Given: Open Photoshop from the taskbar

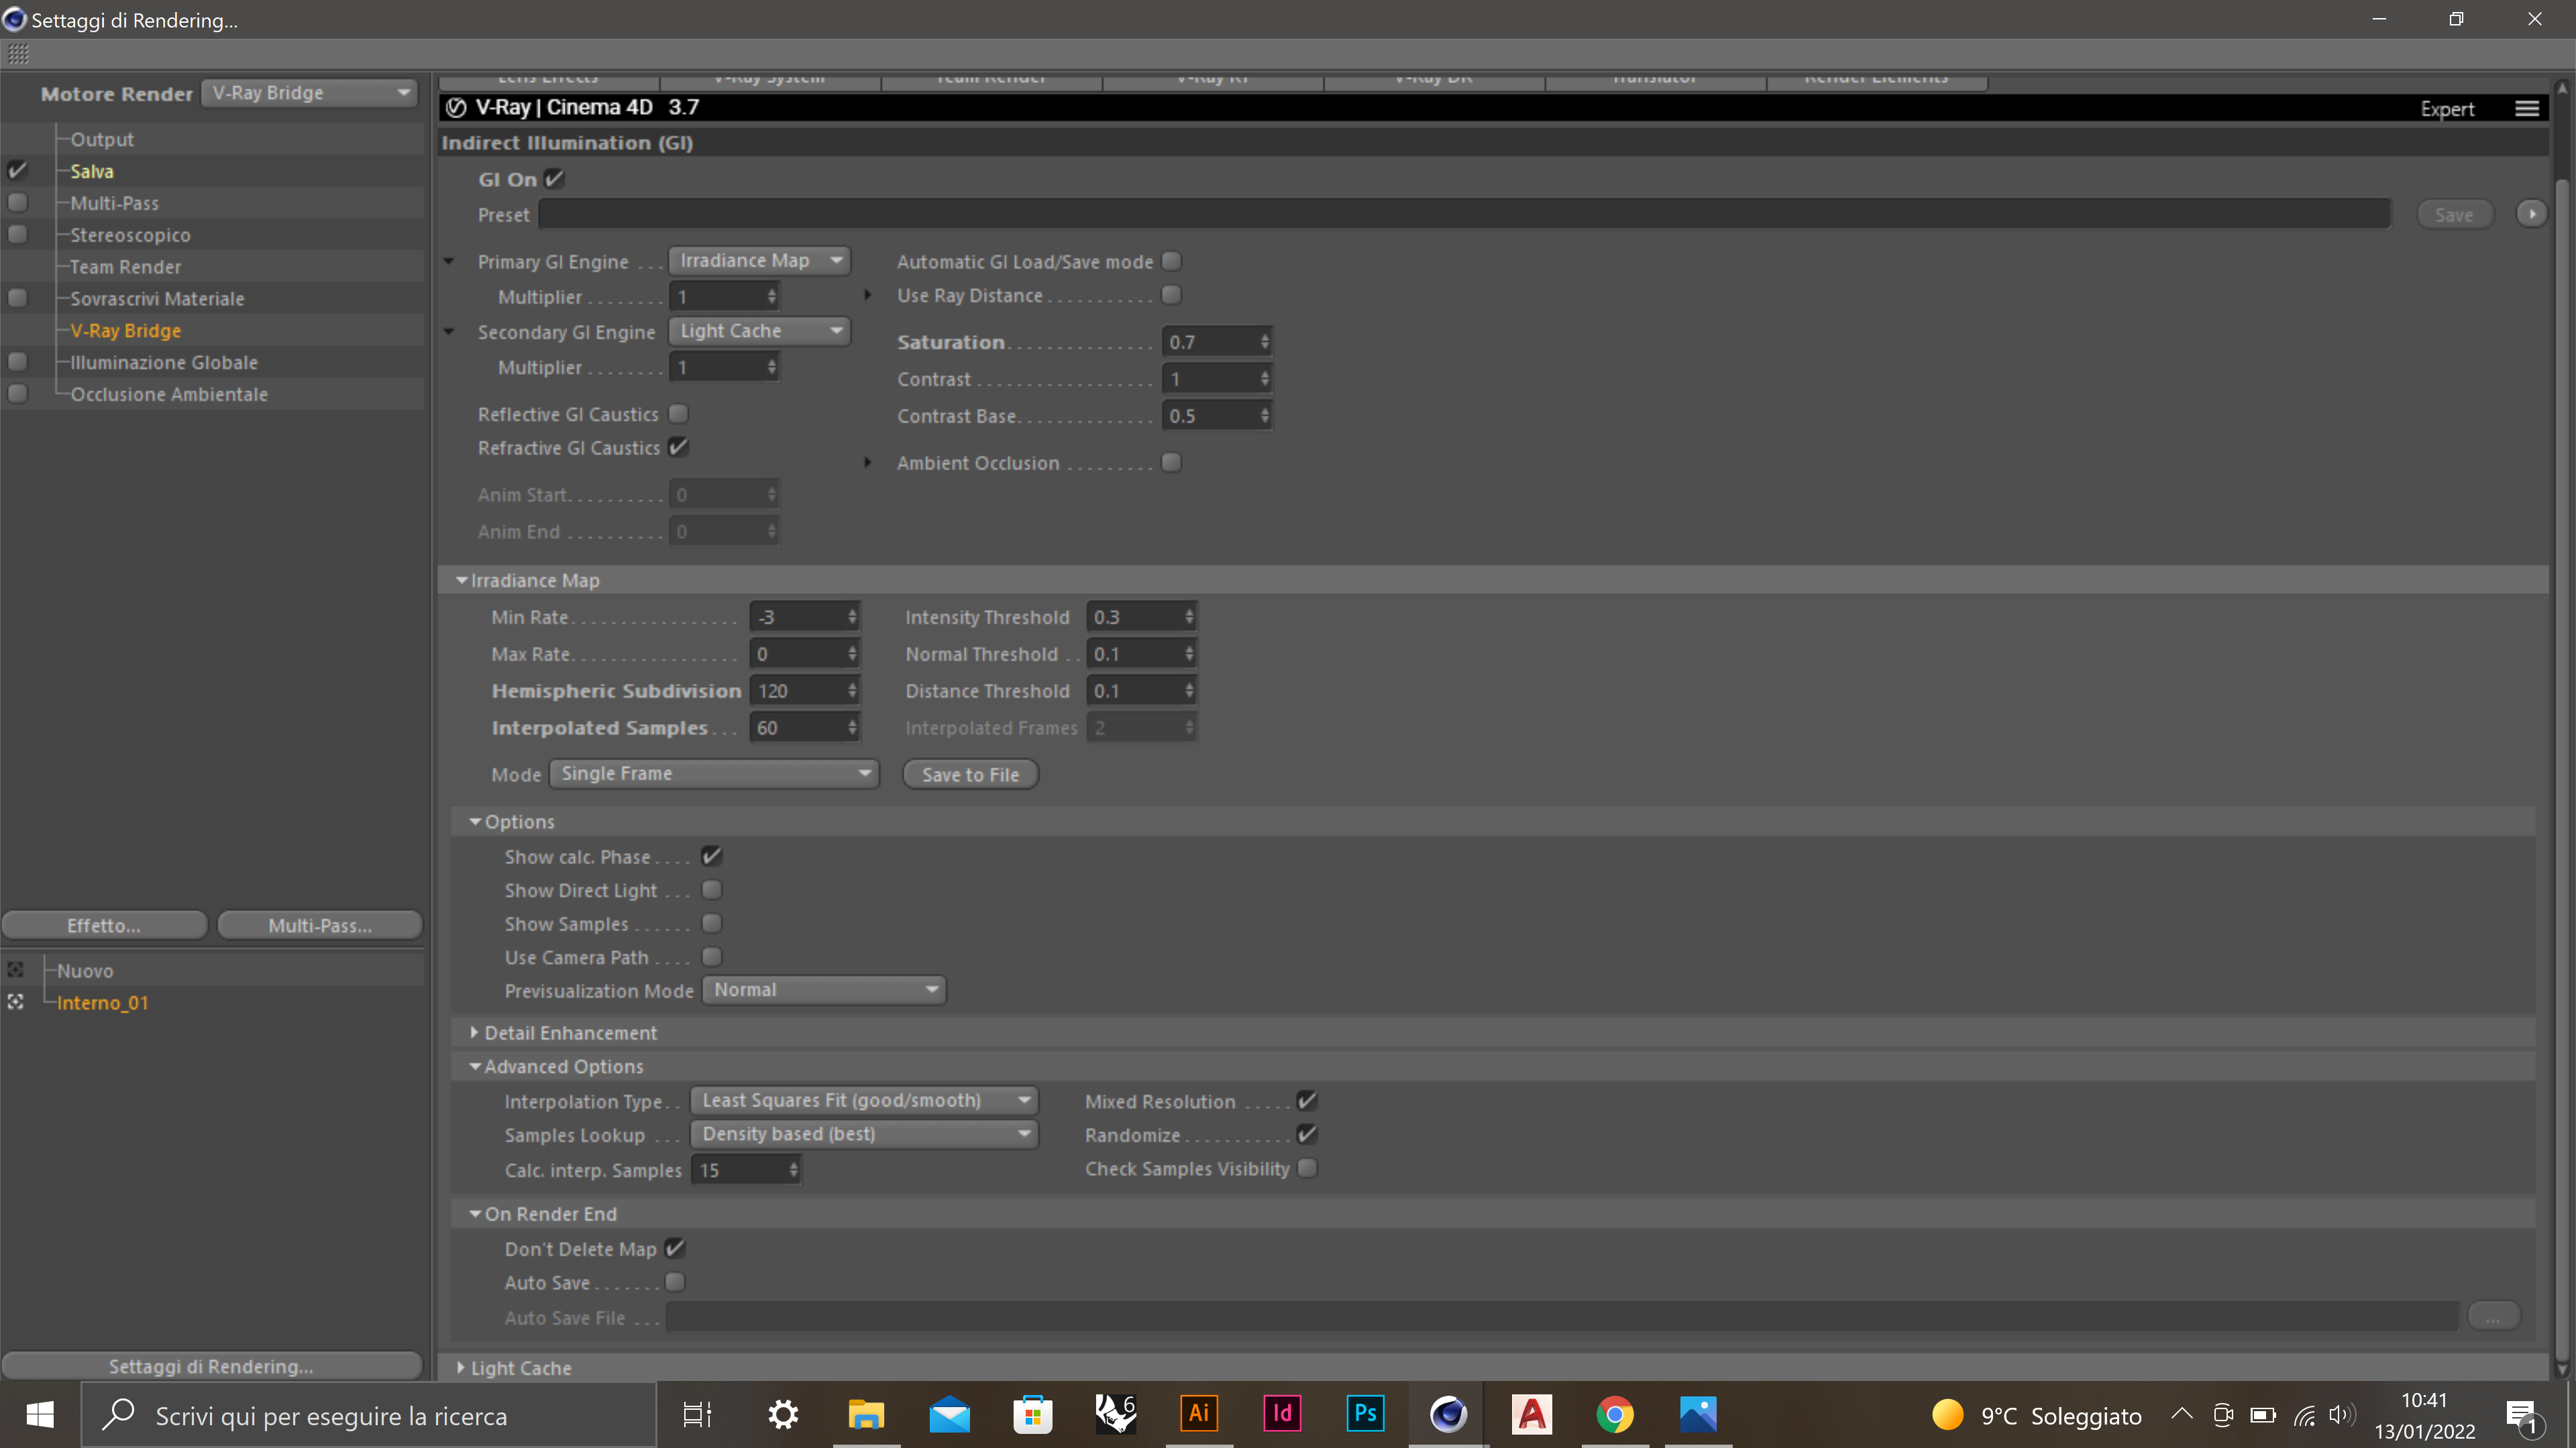Looking at the screenshot, I should click(1365, 1414).
